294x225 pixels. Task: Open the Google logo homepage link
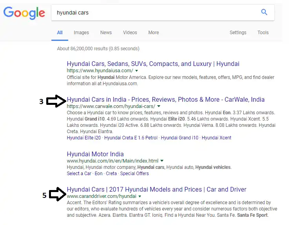[x=24, y=13]
